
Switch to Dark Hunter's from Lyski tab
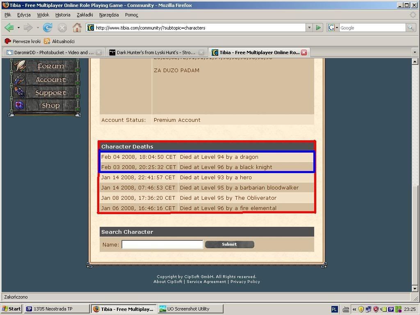pyautogui.click(x=157, y=52)
